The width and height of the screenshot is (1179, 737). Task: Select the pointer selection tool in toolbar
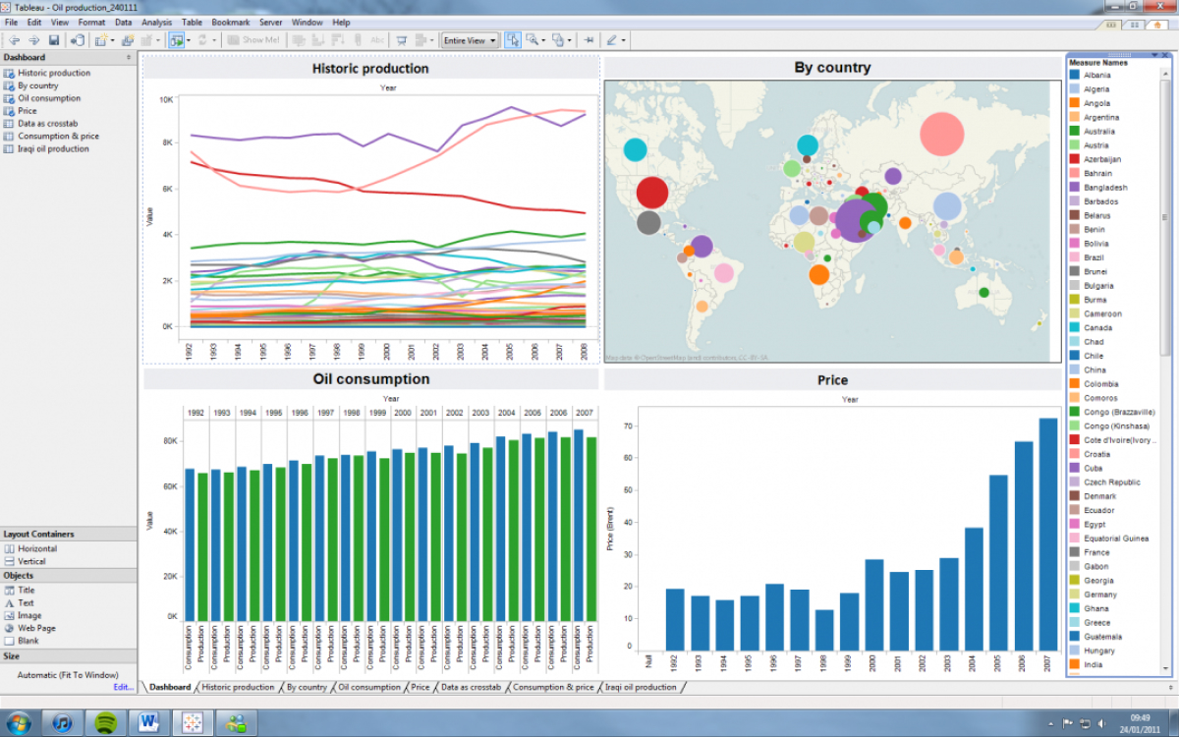click(x=513, y=40)
